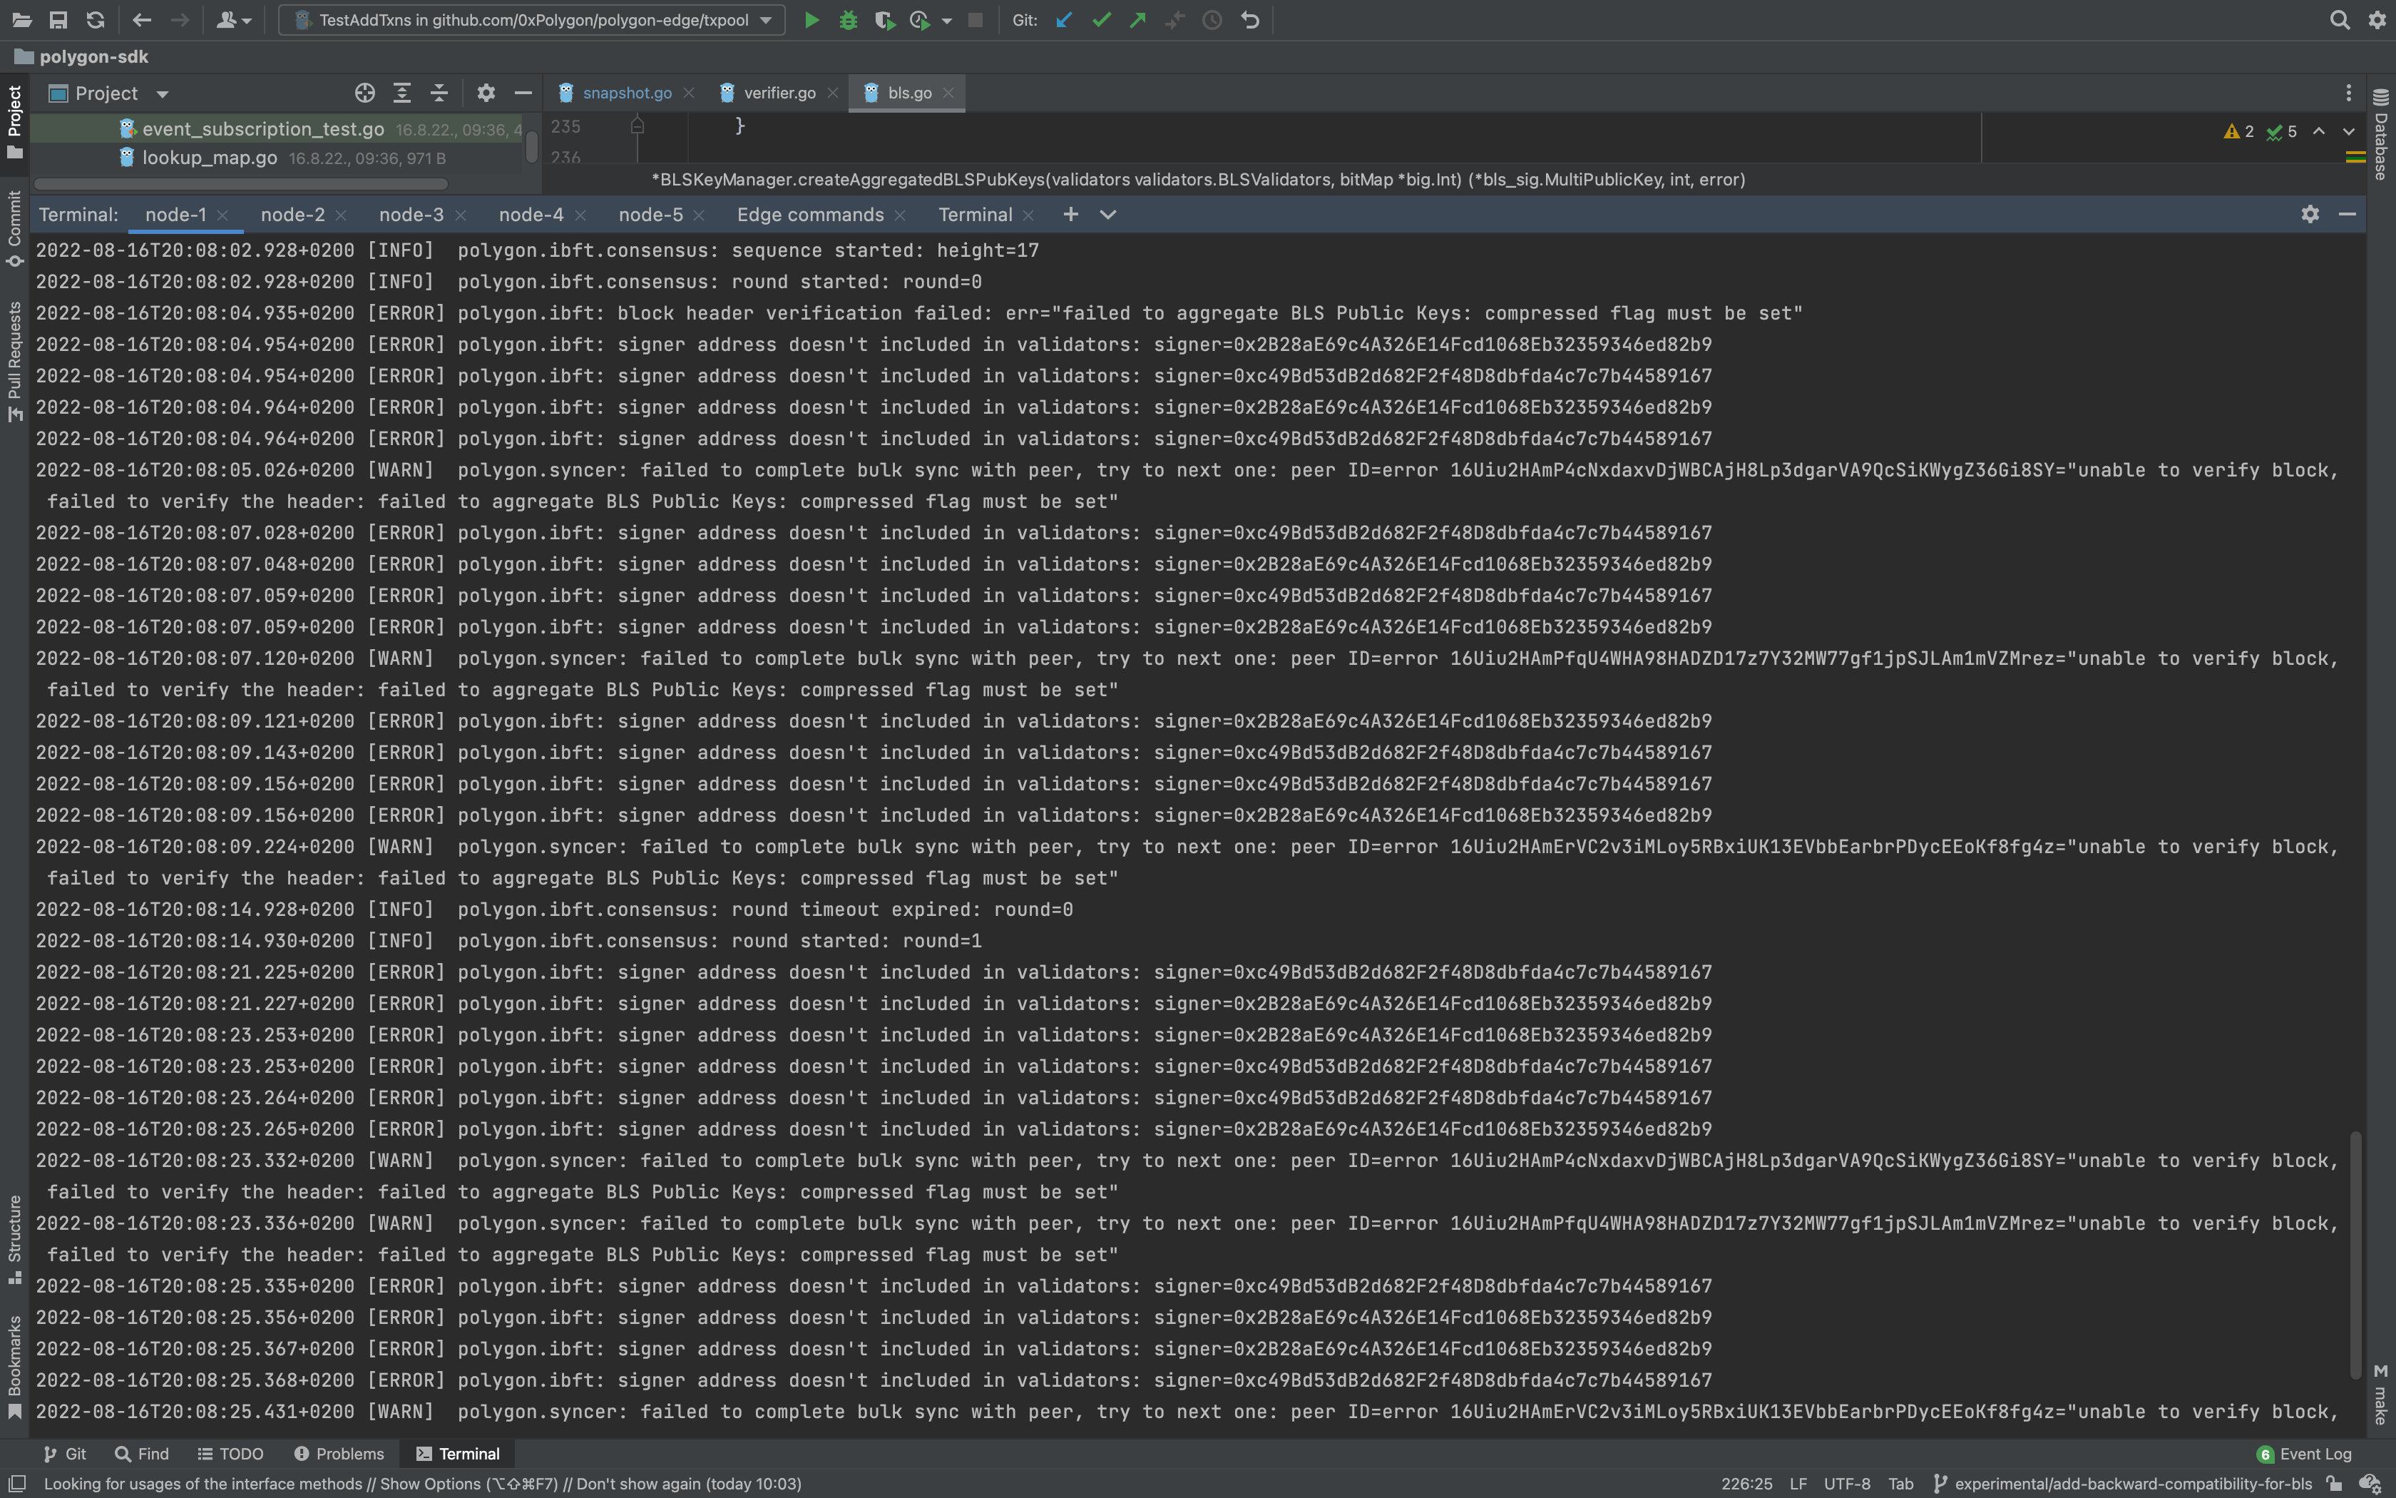2396x1498 pixels.
Task: Select opened file with crosshair icon
Action: [x=364, y=92]
